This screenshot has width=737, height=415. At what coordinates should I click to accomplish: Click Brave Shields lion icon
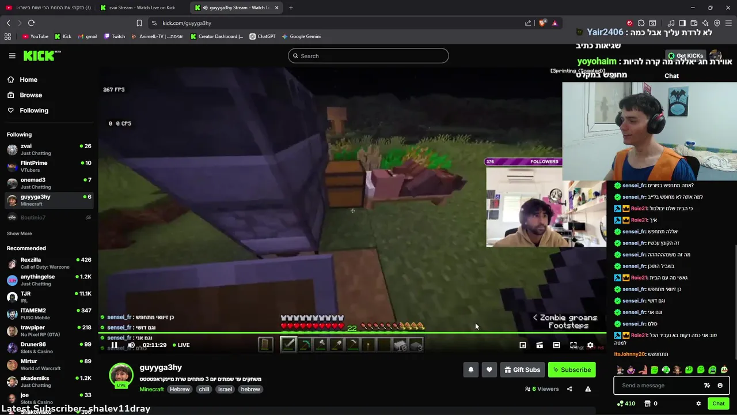[x=542, y=23]
